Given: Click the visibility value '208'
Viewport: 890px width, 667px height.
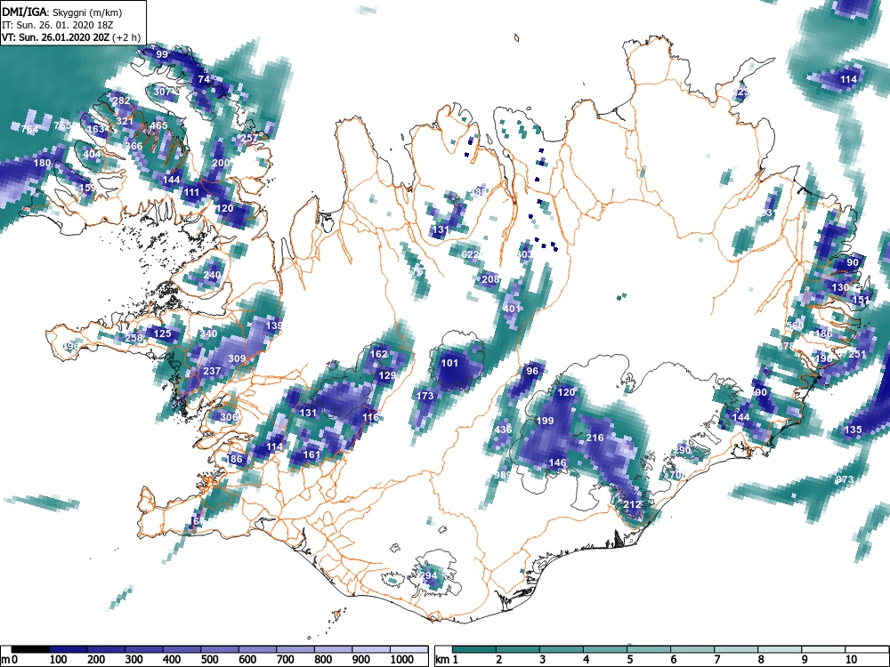Looking at the screenshot, I should point(489,279).
